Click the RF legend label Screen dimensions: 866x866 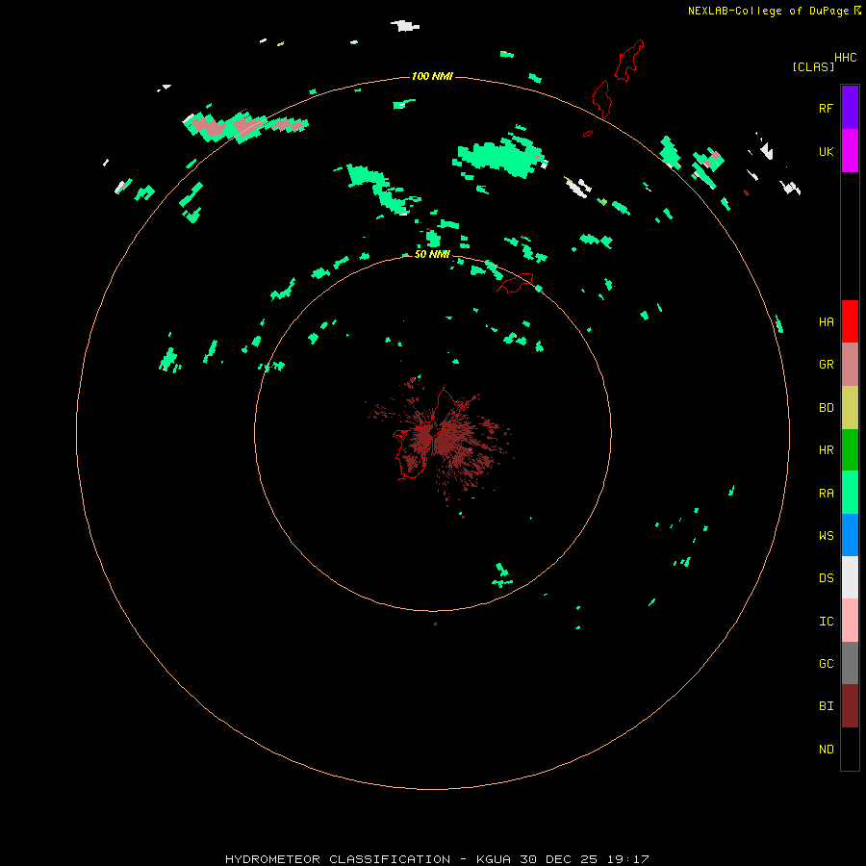[x=826, y=108]
